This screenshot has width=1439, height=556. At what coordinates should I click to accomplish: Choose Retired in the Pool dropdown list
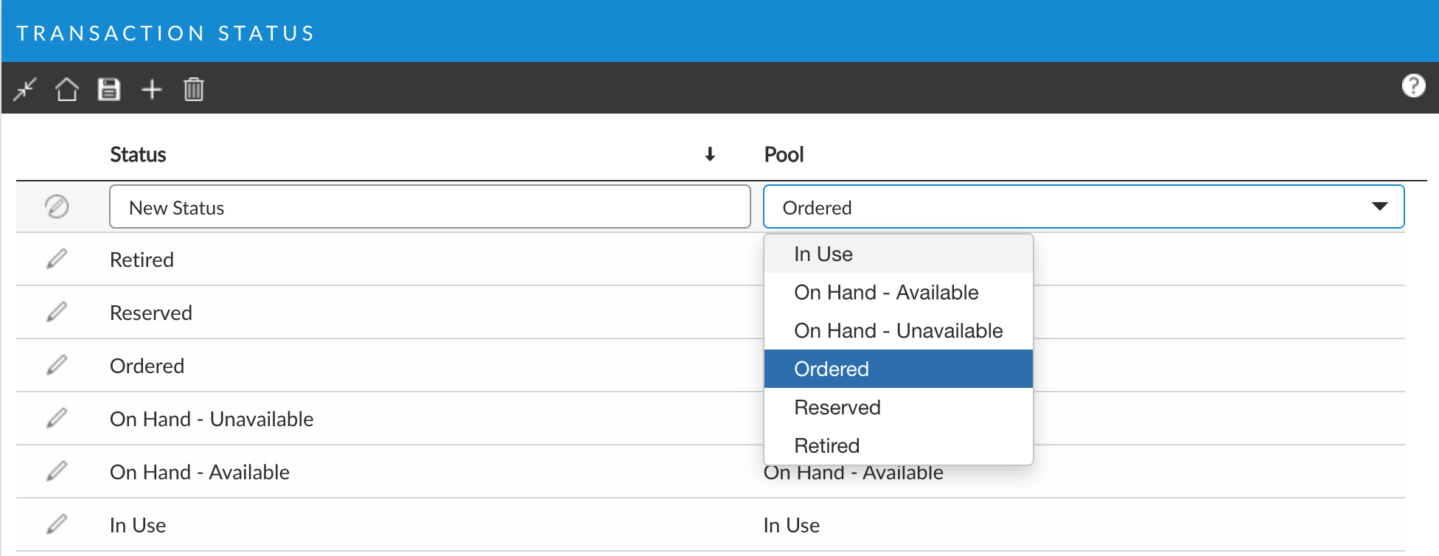pyautogui.click(x=827, y=446)
